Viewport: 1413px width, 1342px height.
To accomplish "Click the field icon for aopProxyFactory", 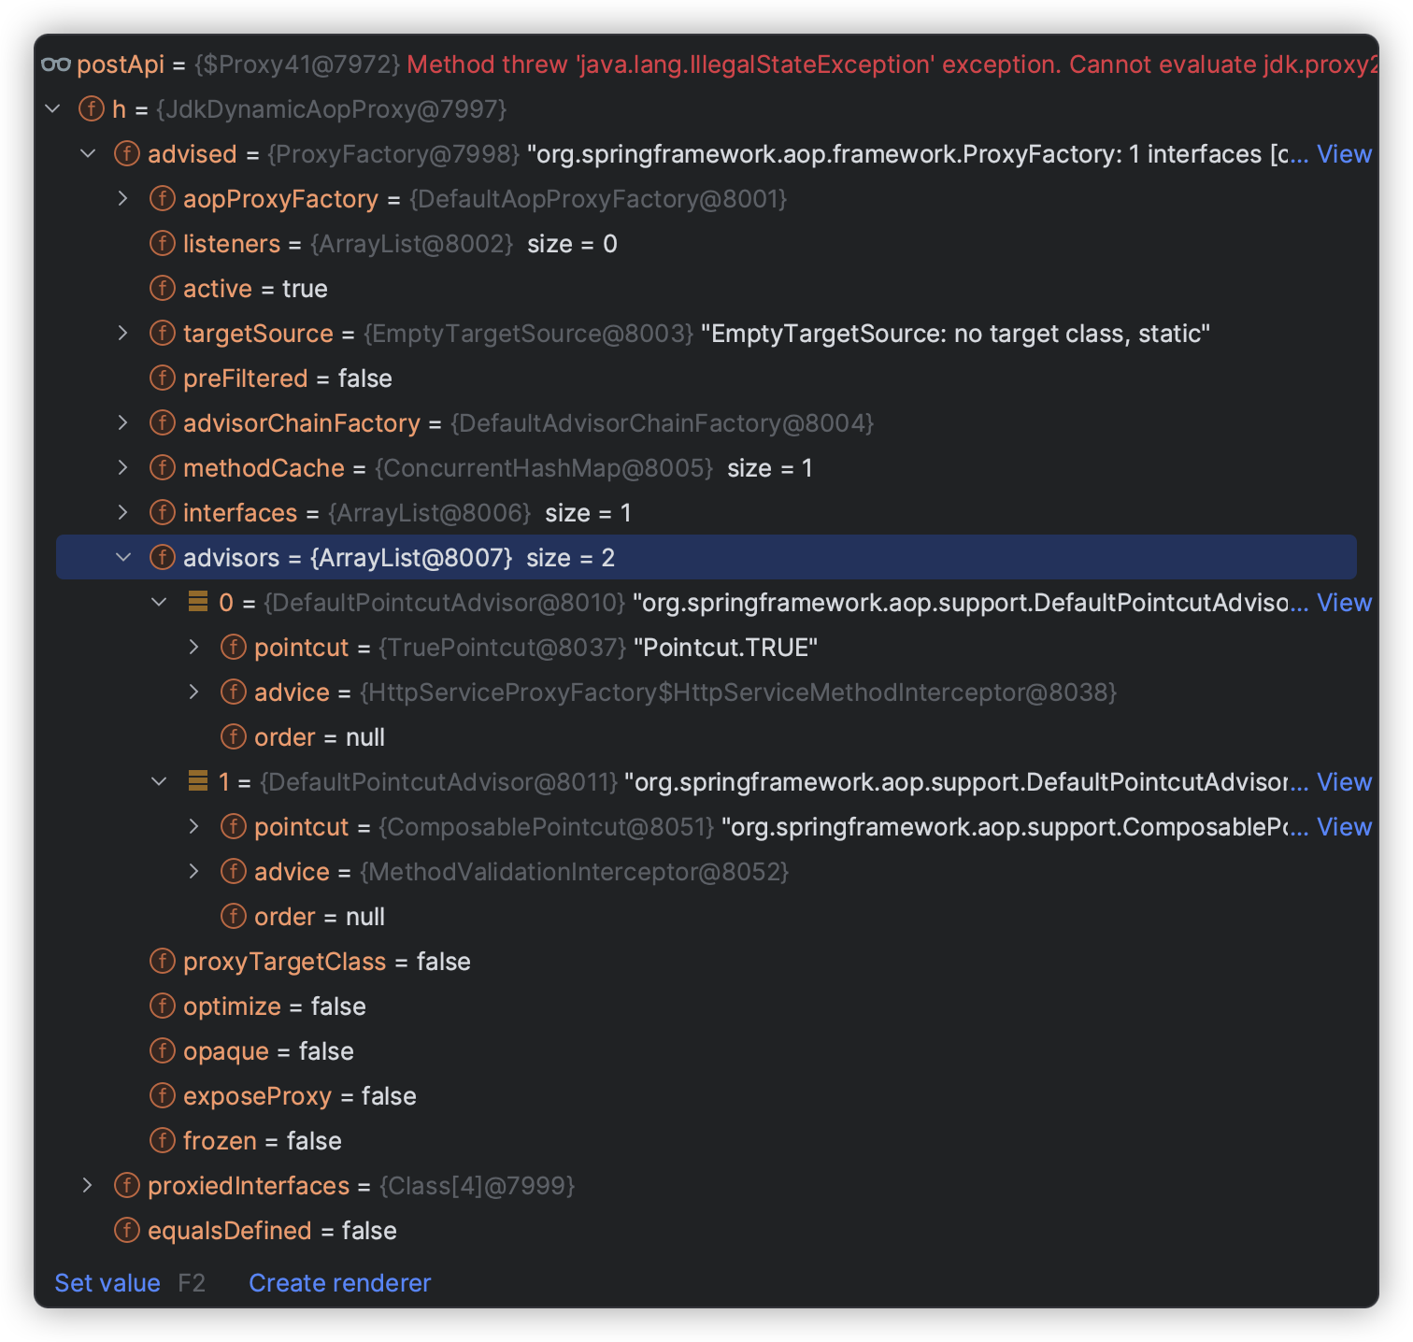I will [x=163, y=199].
